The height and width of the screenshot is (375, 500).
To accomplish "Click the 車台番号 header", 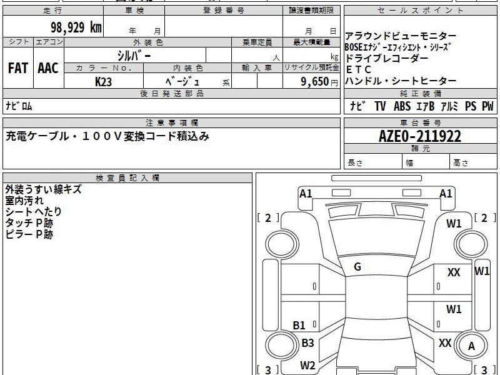I will point(420,122).
